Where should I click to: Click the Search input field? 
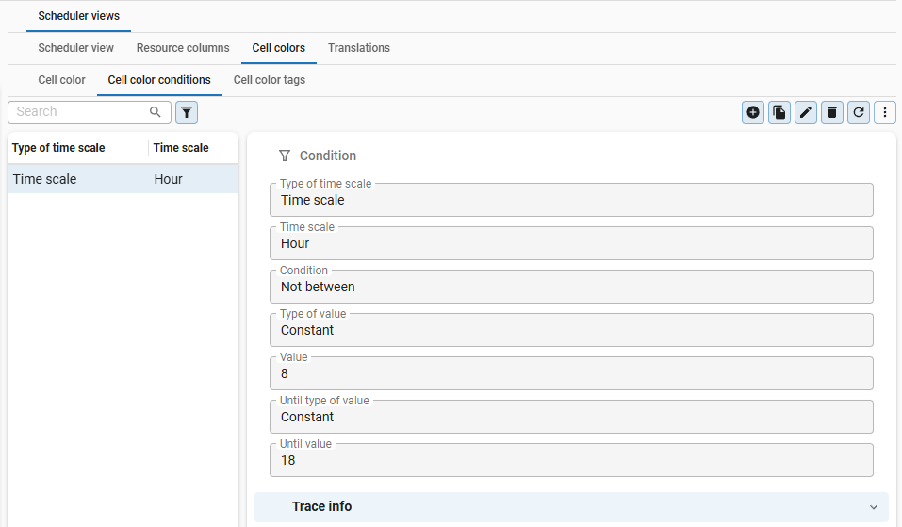point(80,112)
